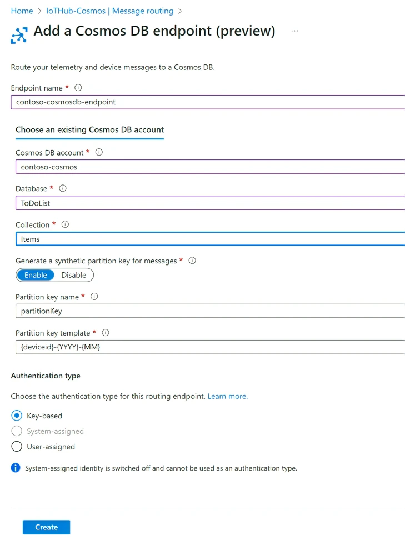Open the Cosmos DB account dropdown
The height and width of the screenshot is (555, 405).
[x=211, y=167]
